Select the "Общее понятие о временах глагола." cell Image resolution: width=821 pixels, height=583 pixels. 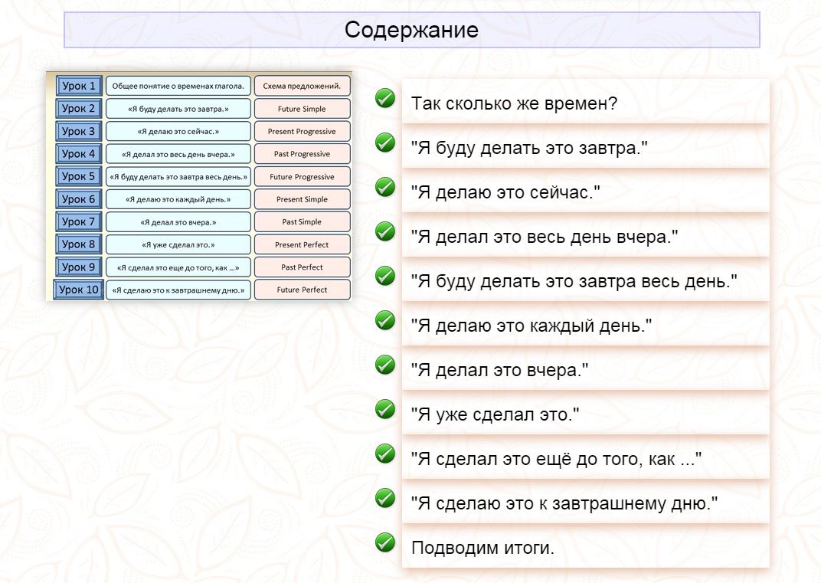[x=178, y=86]
